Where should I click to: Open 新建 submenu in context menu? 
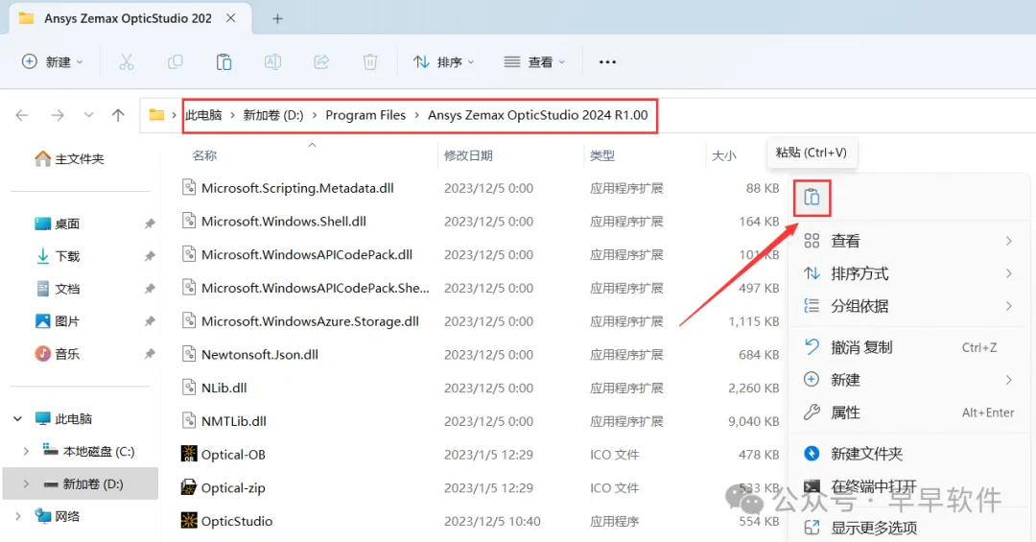coord(908,380)
